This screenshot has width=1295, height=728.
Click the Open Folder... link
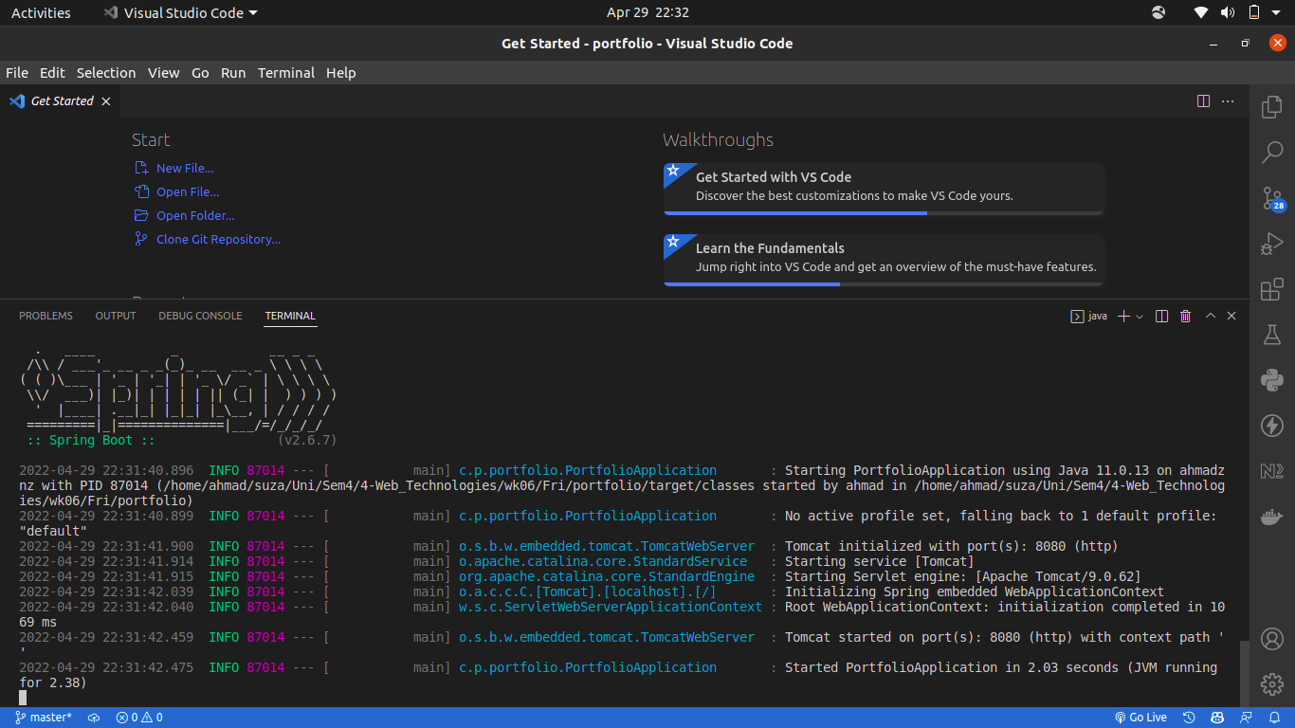point(195,215)
